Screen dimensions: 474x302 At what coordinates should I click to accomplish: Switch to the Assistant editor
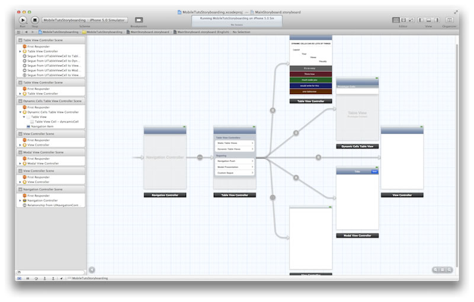403,20
